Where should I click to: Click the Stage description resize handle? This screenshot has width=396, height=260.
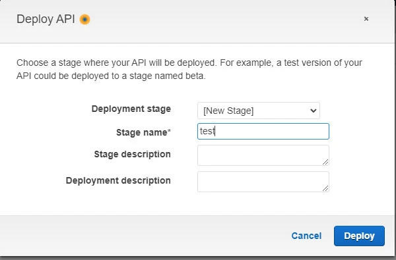[x=325, y=162]
